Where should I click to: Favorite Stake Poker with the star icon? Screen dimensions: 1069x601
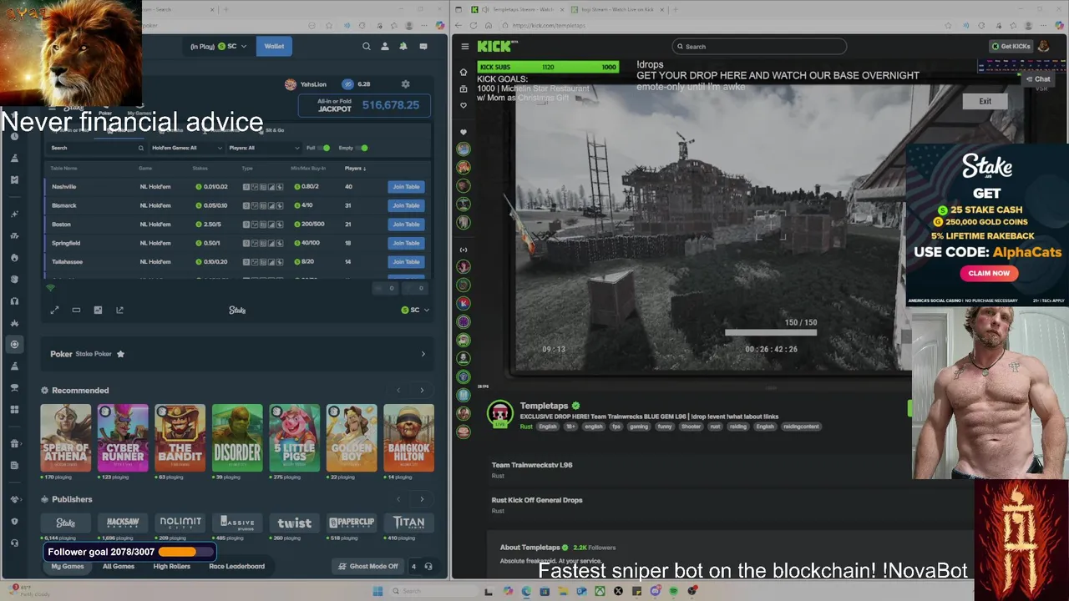120,354
